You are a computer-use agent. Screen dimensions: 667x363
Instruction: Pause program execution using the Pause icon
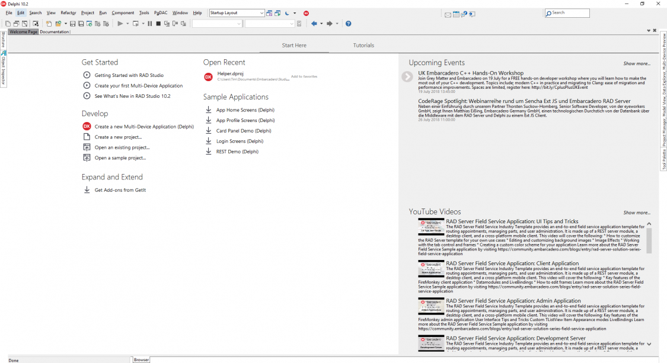point(149,24)
